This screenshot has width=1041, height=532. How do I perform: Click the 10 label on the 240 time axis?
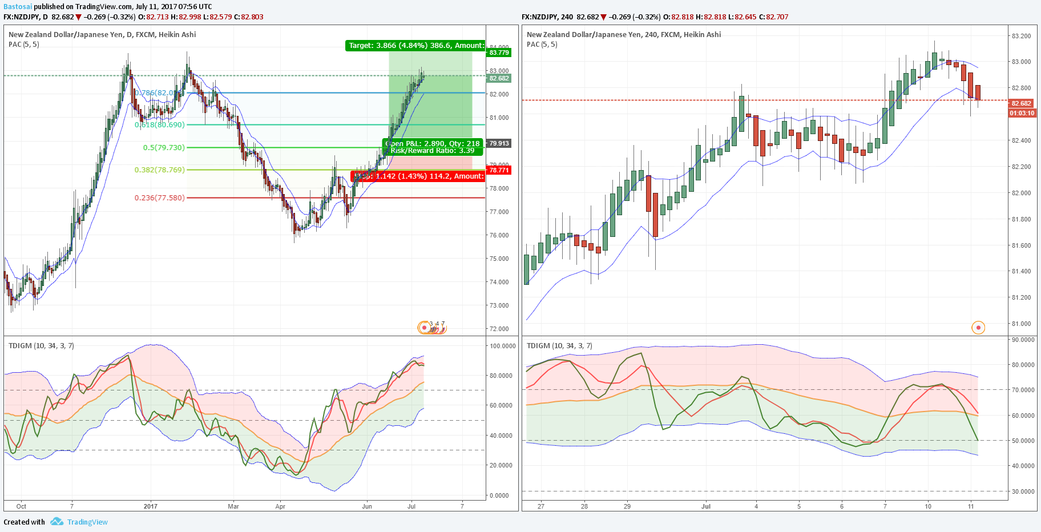coord(928,506)
